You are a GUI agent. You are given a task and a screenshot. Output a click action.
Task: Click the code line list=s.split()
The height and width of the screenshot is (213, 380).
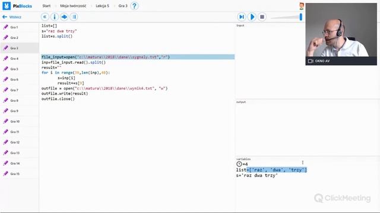tap(57, 36)
